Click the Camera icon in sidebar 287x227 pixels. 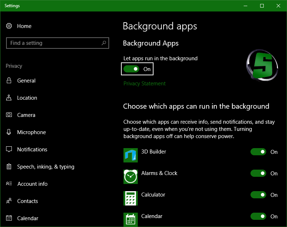(x=9, y=115)
